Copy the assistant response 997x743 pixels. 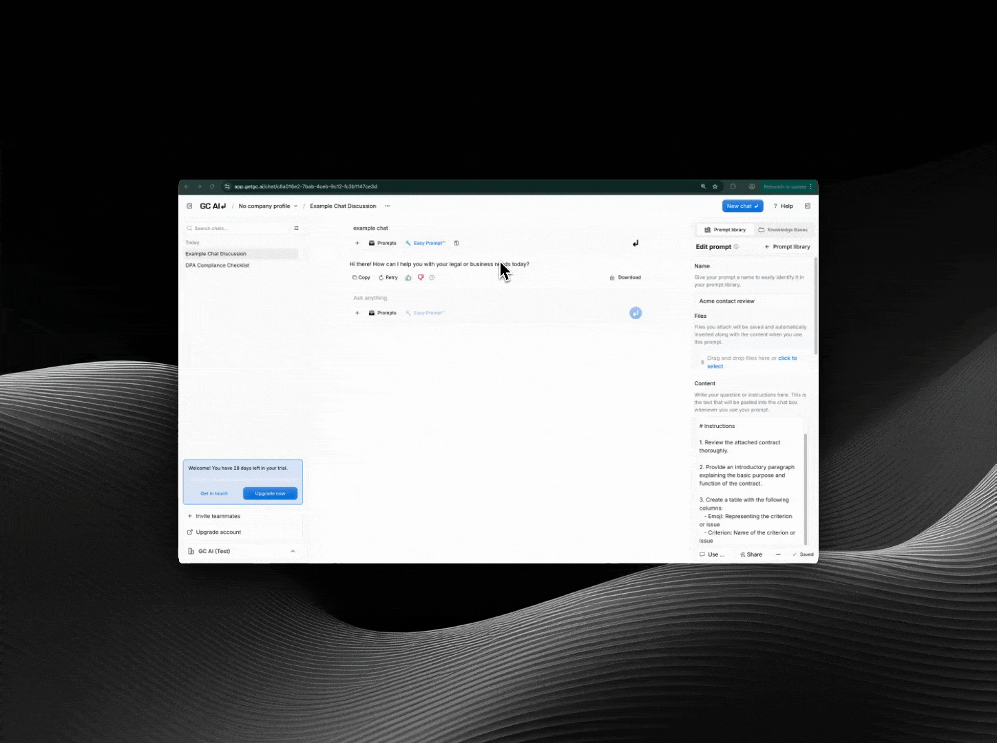(361, 277)
